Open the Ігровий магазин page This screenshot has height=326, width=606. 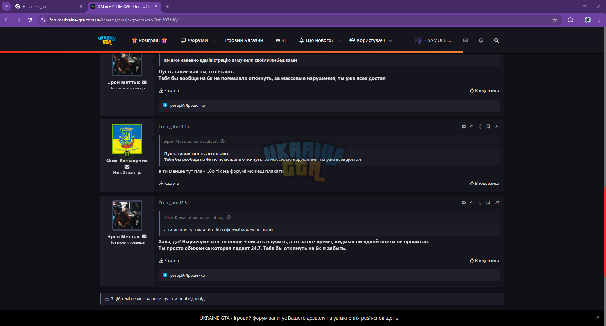[x=244, y=40]
